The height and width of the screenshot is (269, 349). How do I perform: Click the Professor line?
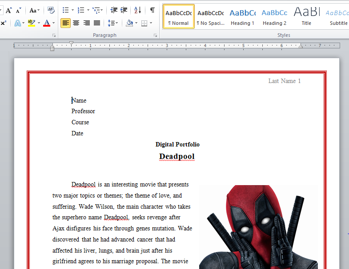point(83,111)
